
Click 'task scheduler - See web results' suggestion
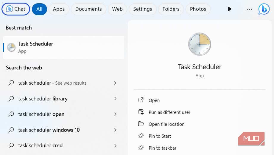(52, 83)
